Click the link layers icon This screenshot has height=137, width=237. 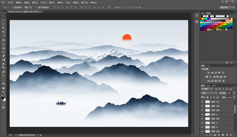pos(207,135)
